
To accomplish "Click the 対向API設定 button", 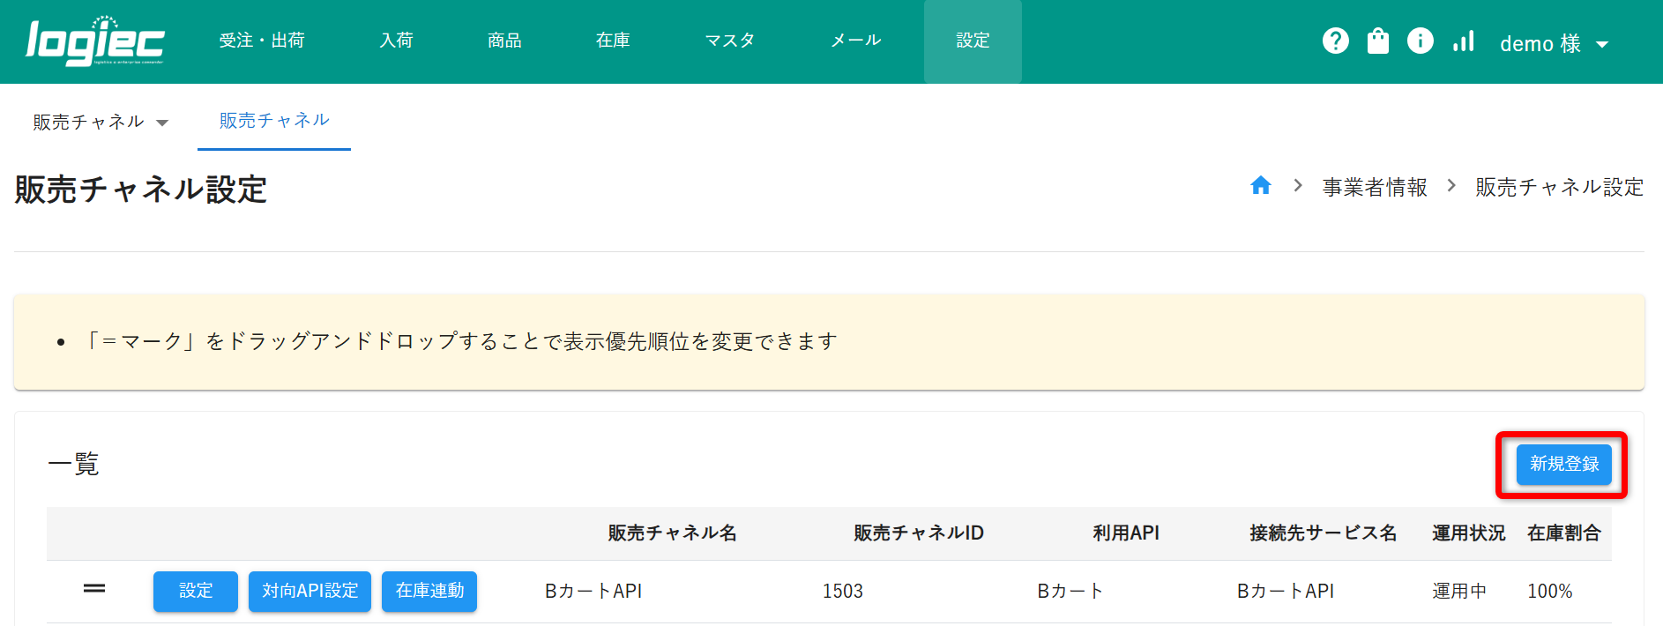I will (x=309, y=591).
